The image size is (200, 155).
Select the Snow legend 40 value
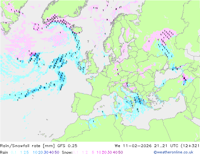tap(115, 152)
